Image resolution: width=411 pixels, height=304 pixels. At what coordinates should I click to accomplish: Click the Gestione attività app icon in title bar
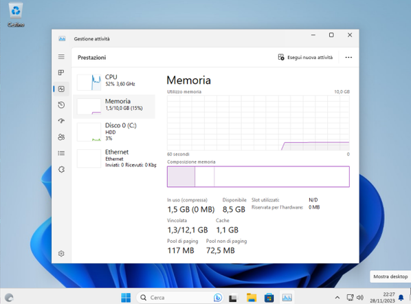click(62, 39)
